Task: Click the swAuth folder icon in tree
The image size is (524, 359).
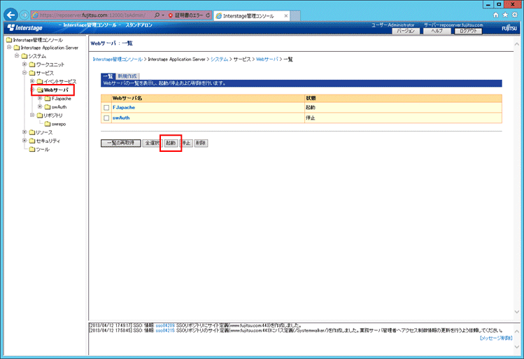Action: coord(48,107)
